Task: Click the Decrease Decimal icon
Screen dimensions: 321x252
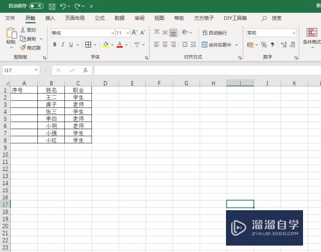Action: click(x=292, y=44)
